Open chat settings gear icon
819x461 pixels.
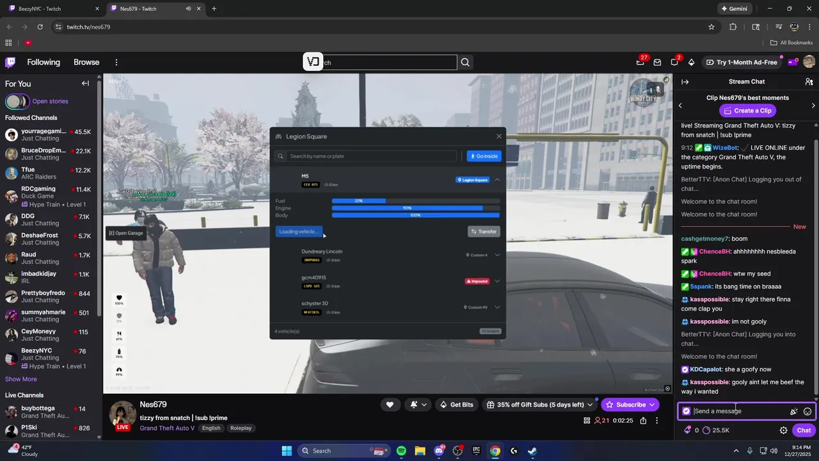point(784,430)
